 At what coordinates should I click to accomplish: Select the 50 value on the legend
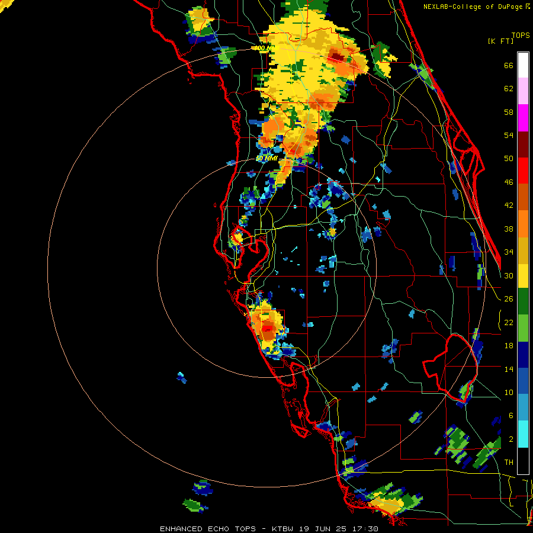click(x=509, y=159)
